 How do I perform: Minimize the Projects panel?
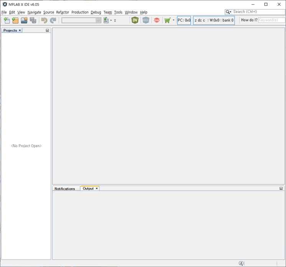point(48,30)
